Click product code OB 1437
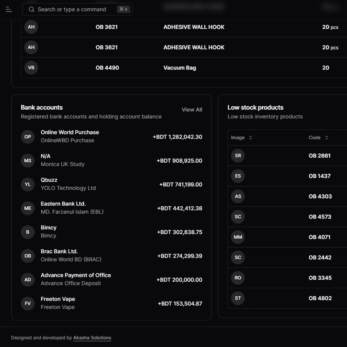This screenshot has width=347, height=347. coord(320,176)
